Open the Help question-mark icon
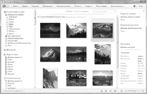The width and height of the screenshot is (147, 94). coord(134,6)
